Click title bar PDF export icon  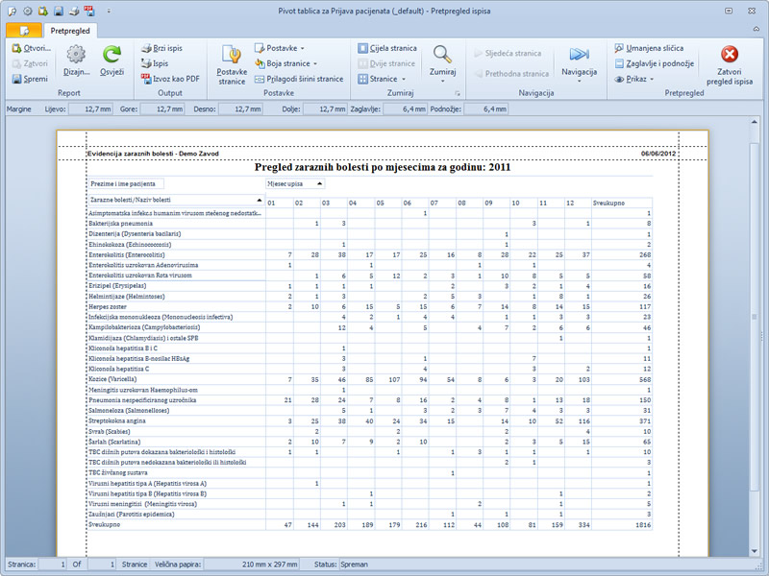(88, 11)
